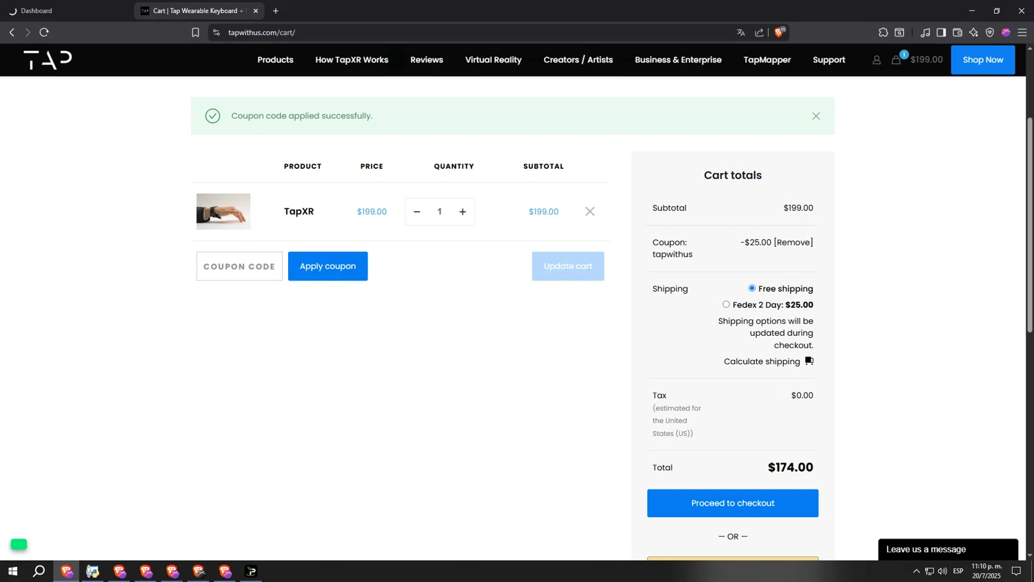Click the $174.00 total amount
Screen dimensions: 1034x582
coord(790,468)
